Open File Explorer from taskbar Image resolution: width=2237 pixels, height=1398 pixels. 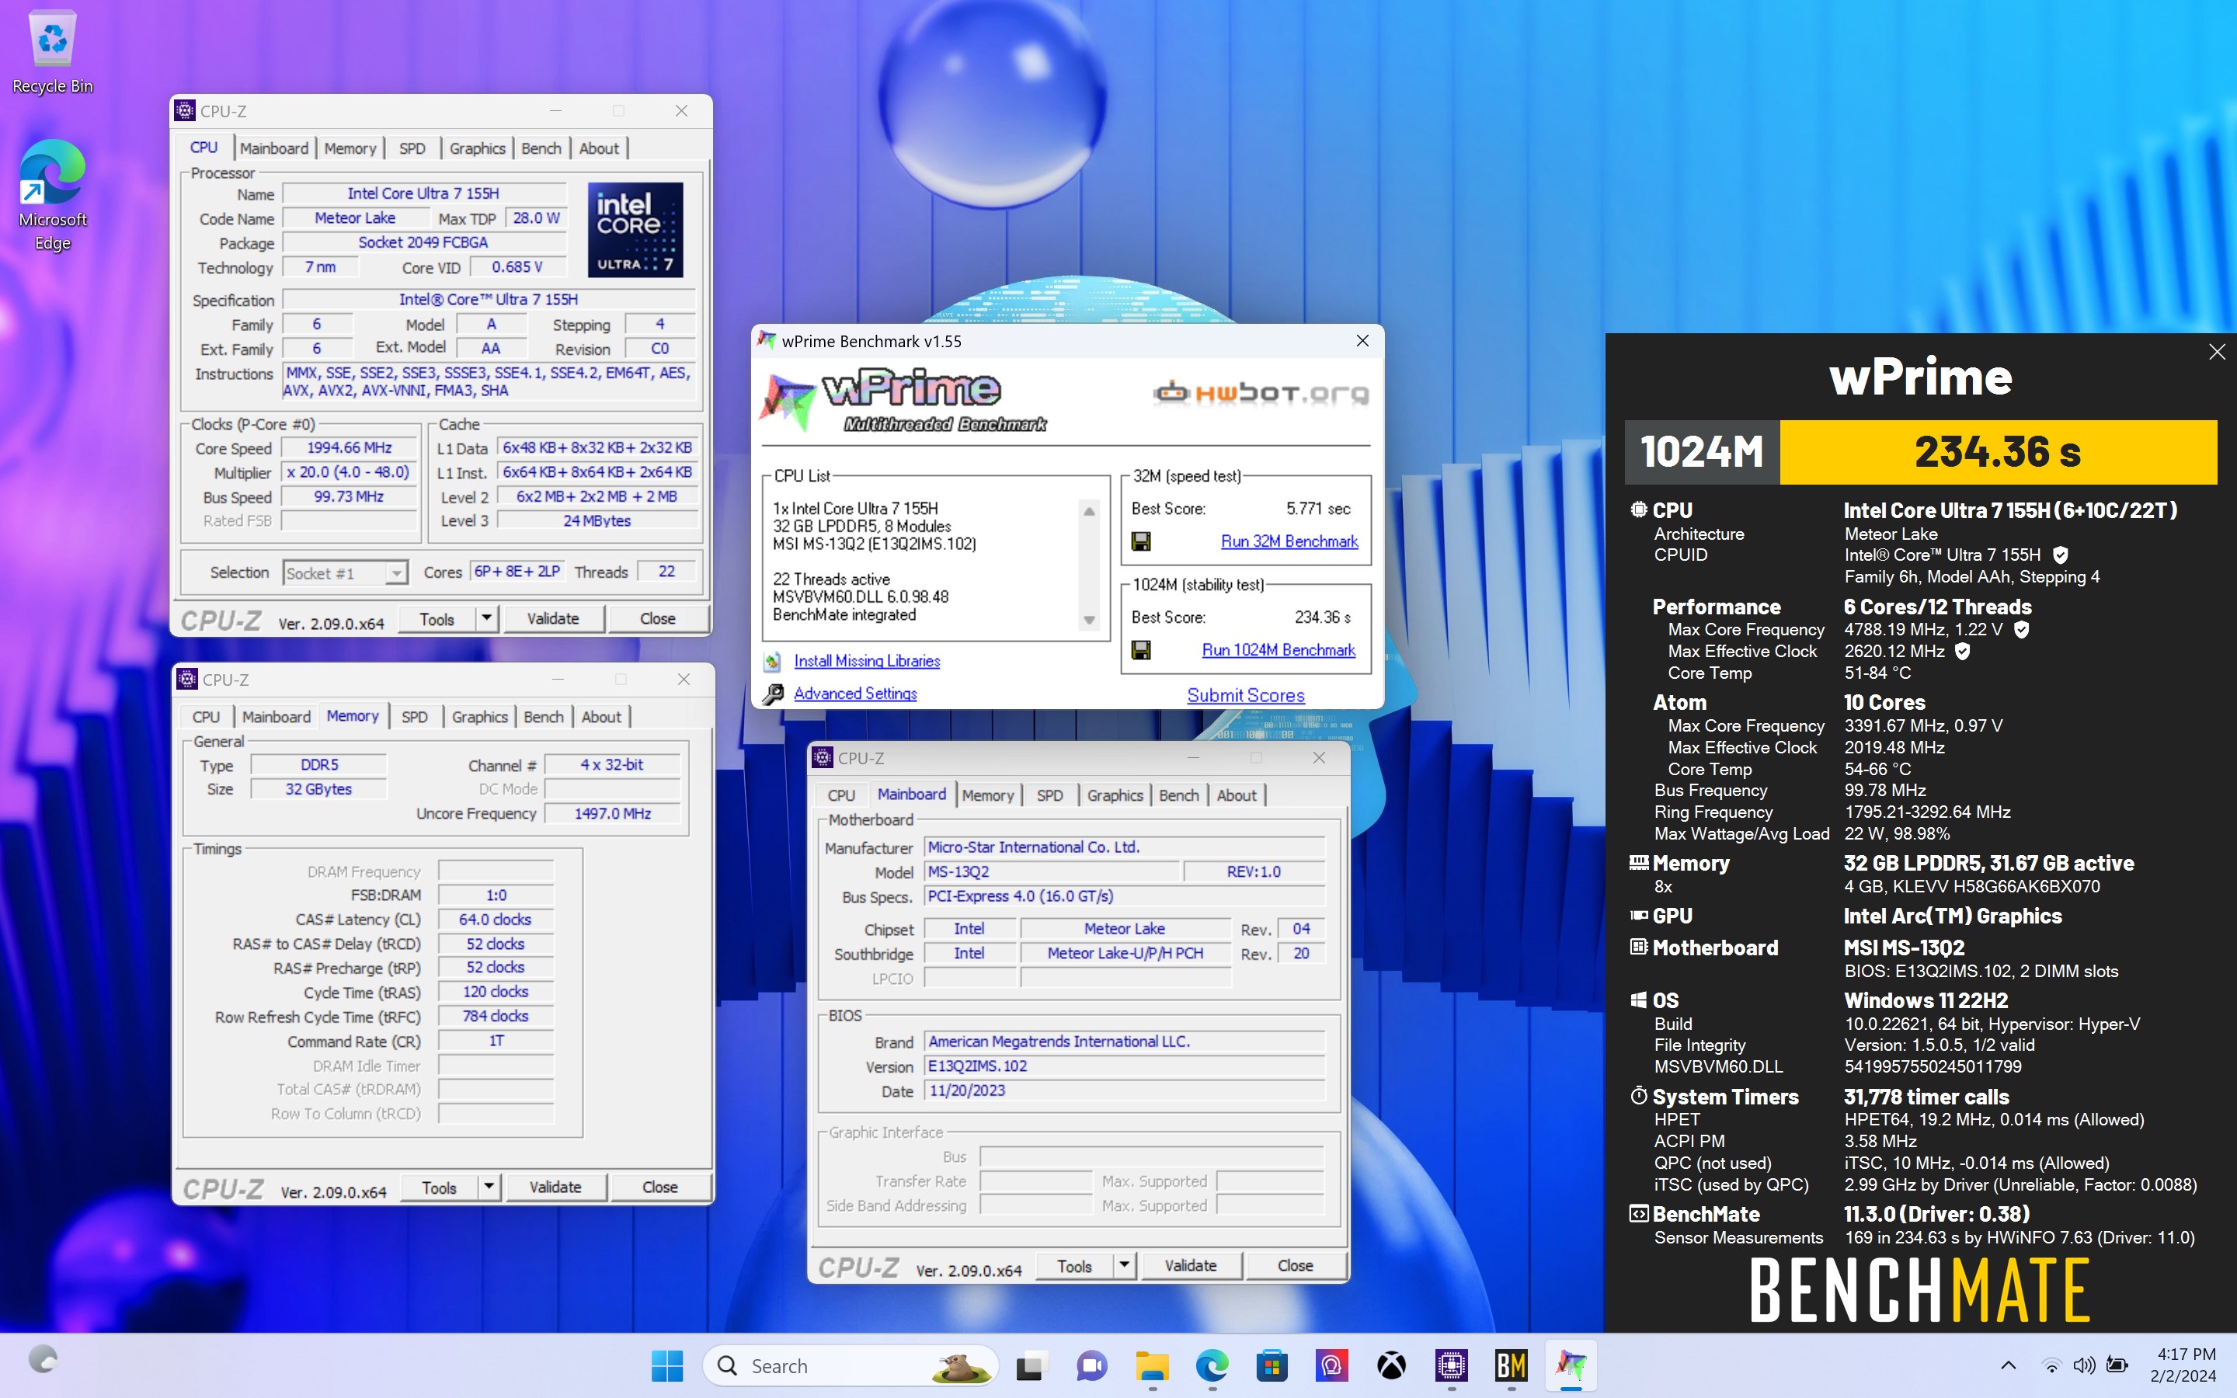(x=1152, y=1365)
